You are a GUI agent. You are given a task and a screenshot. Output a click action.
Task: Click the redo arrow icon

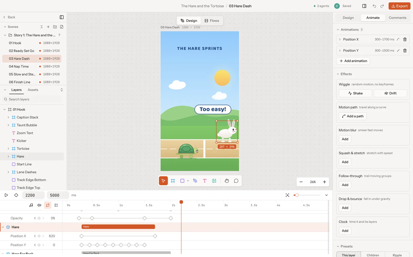(382, 6)
